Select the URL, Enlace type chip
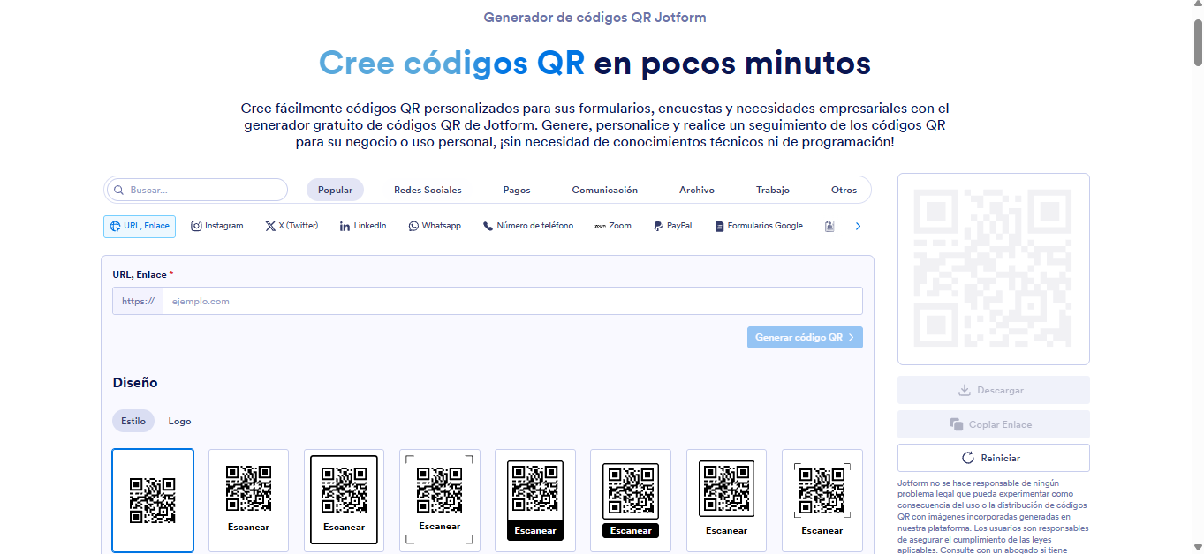The height and width of the screenshot is (554, 1204). pos(140,226)
